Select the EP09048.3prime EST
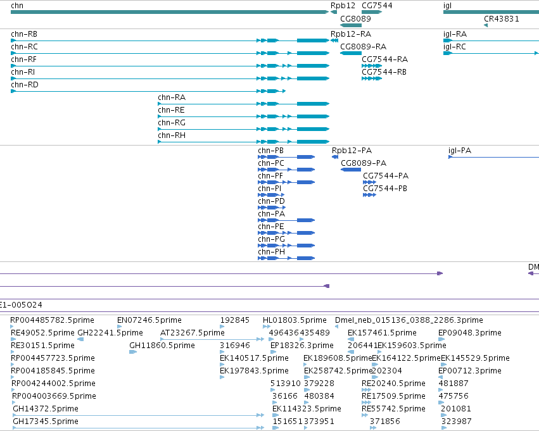Viewport: 539px width, 431px height. pyautogui.click(x=441, y=339)
